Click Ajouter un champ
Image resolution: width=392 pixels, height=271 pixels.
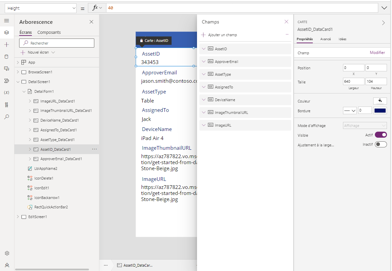pyautogui.click(x=219, y=35)
